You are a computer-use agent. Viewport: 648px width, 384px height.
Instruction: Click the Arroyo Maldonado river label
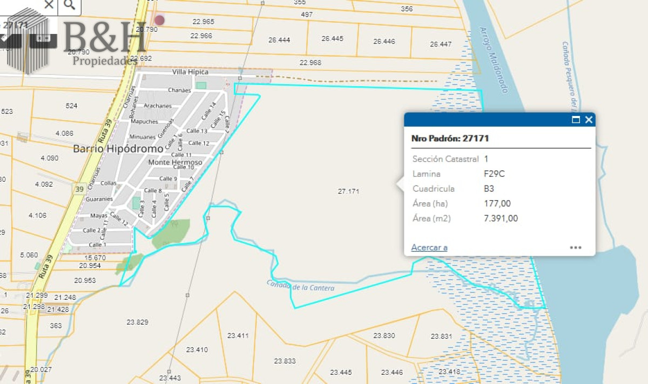[x=494, y=60]
